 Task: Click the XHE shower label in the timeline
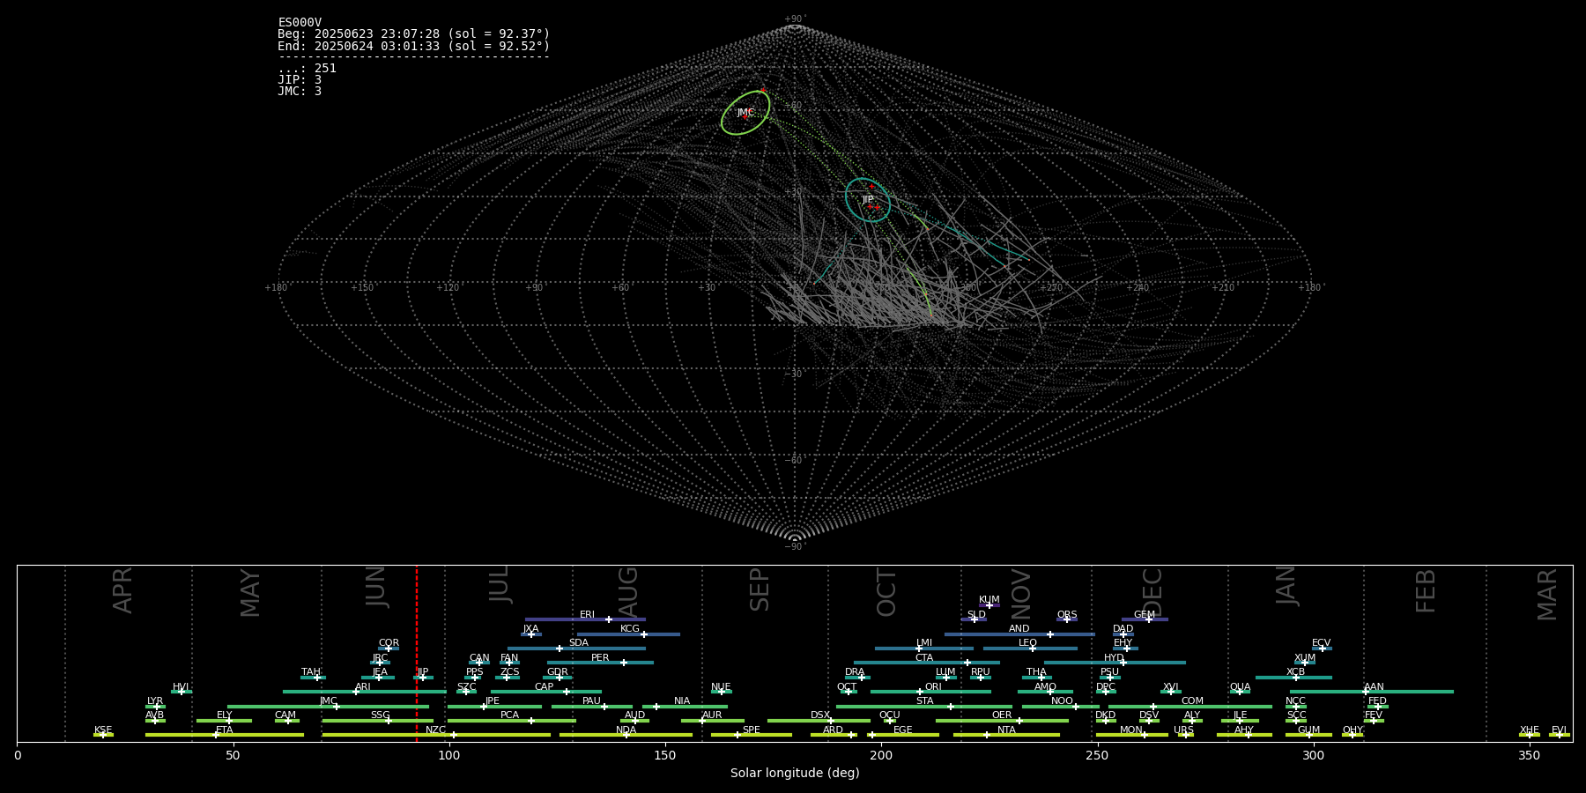(1529, 730)
